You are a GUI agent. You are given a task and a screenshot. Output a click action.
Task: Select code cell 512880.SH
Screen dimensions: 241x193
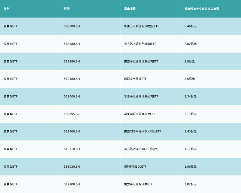click(72, 62)
